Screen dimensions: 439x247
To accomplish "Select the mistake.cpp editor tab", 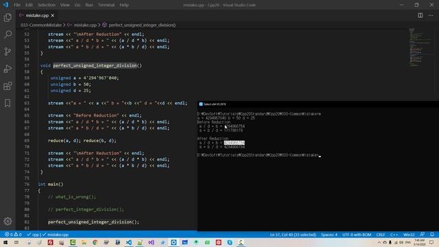I will click(x=36, y=15).
